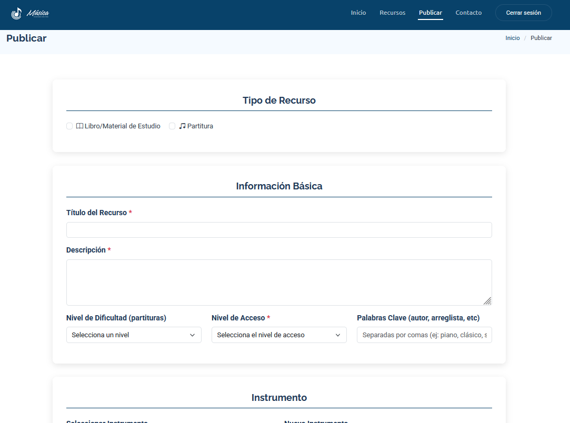Image resolution: width=570 pixels, height=423 pixels.
Task: Go to Inicio in the navigation bar
Action: [358, 13]
